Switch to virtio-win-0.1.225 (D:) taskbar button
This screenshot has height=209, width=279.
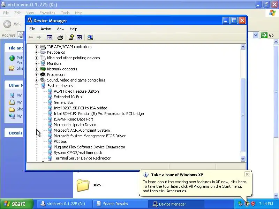click(64, 204)
